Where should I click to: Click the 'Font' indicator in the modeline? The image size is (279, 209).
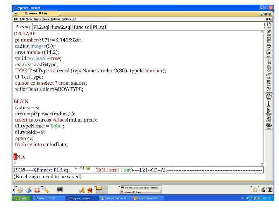(126, 170)
